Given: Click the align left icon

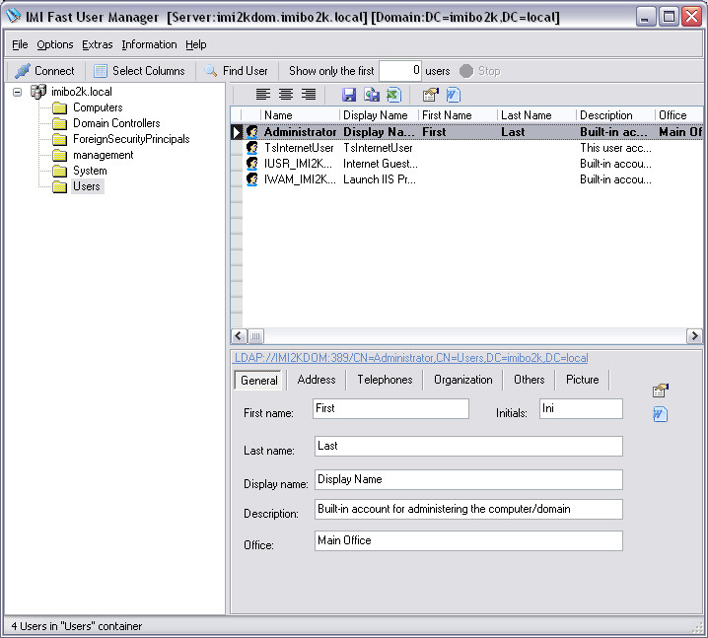Looking at the screenshot, I should (x=263, y=95).
